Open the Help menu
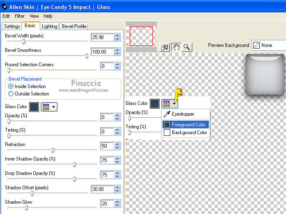 48,16
